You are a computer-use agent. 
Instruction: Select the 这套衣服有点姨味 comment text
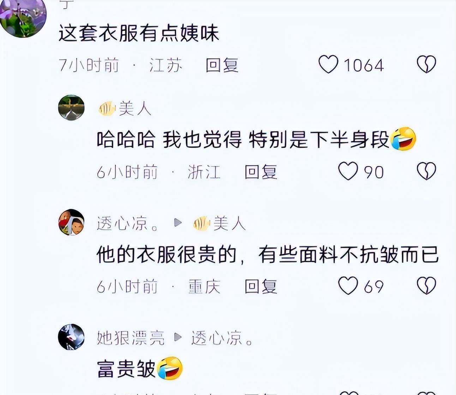click(x=139, y=34)
